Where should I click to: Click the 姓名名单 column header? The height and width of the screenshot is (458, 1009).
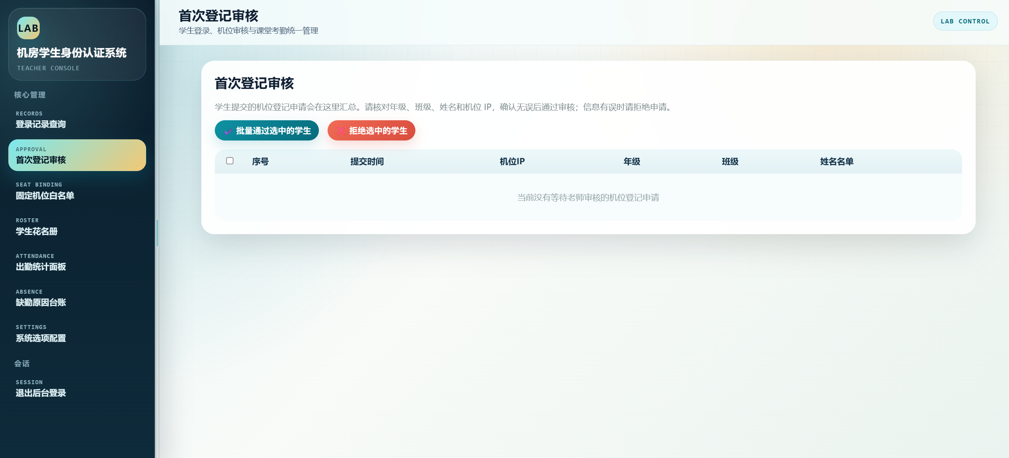tap(837, 162)
